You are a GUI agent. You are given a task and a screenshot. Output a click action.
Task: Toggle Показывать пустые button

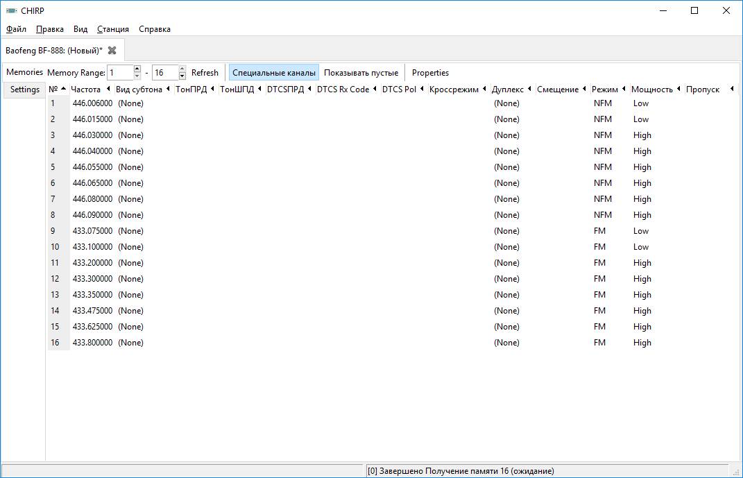361,72
